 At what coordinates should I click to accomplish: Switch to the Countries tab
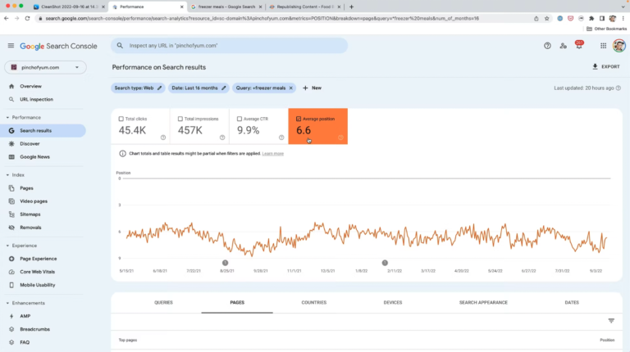pyautogui.click(x=314, y=303)
